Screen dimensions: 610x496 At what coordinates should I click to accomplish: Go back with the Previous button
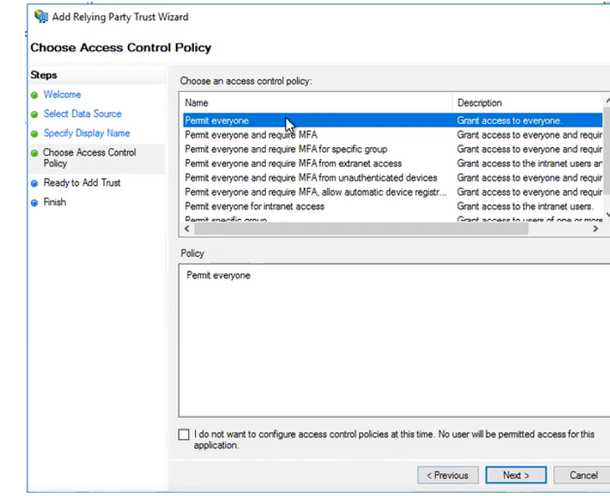448,475
